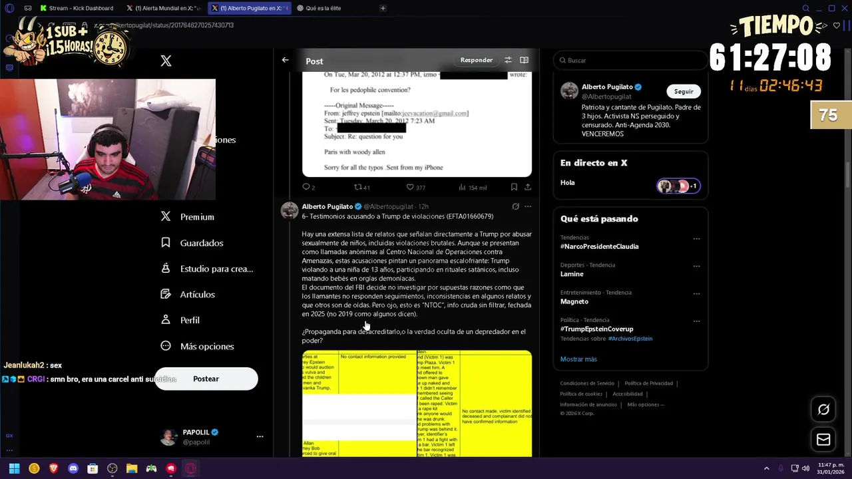Open reader view icon in Post header

[525, 60]
